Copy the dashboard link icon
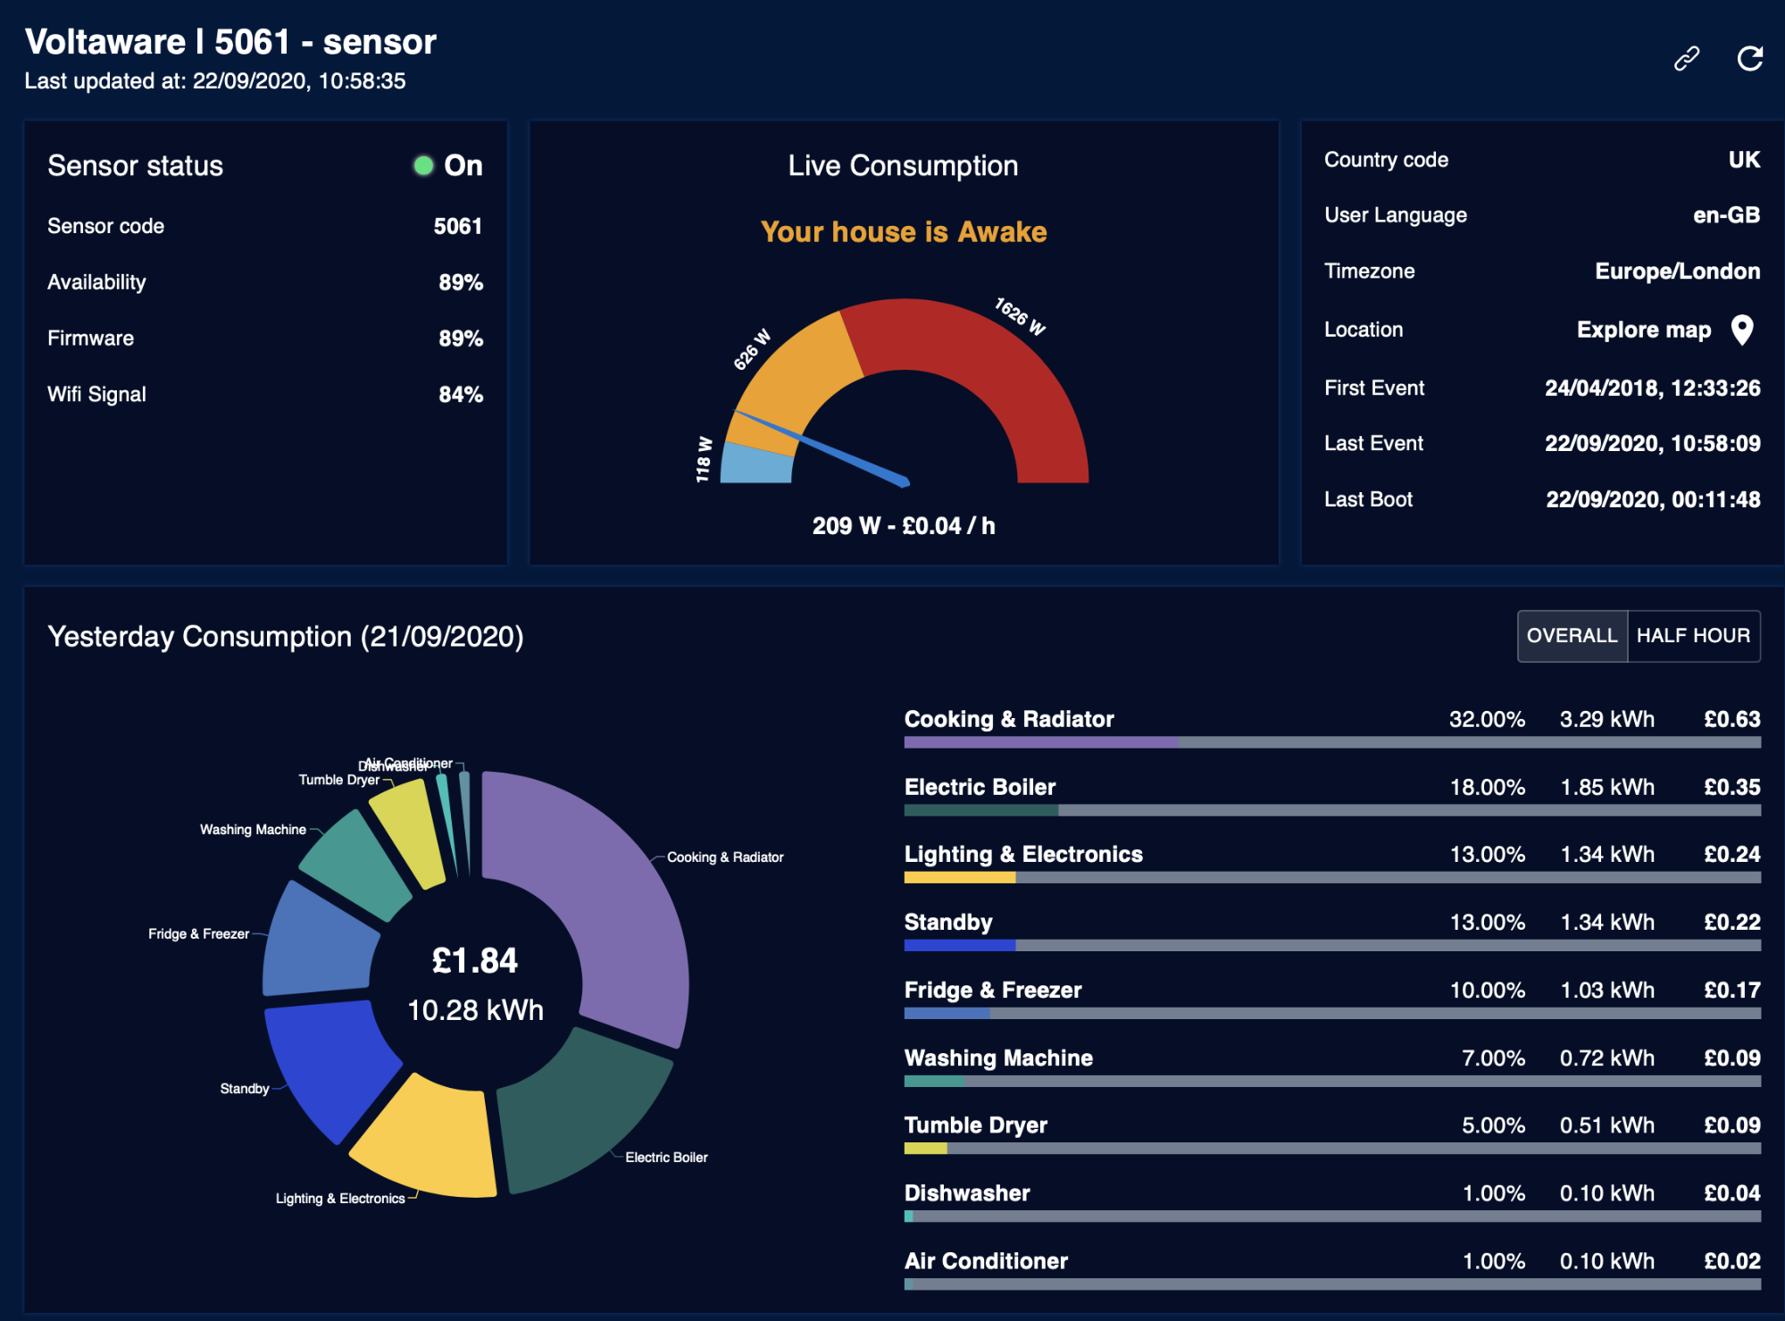 (1686, 59)
